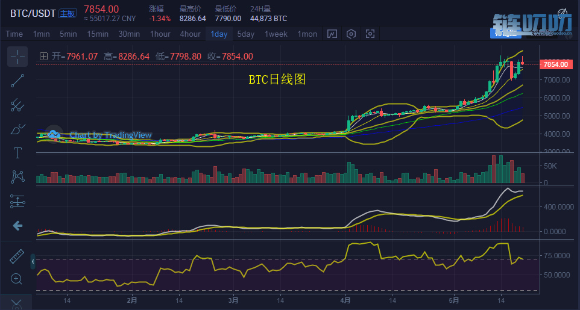This screenshot has height=310, width=580.
Task: Click the 50K volume axis label
Action: (x=550, y=166)
